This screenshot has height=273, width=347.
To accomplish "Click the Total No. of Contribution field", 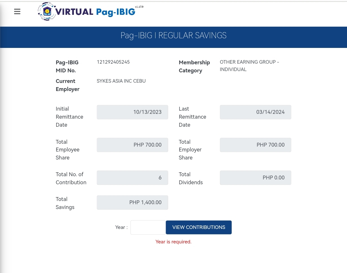I will tap(132, 178).
